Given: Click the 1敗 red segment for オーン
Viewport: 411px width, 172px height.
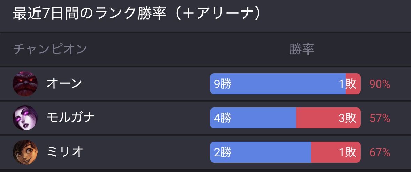Looking at the screenshot, I should pos(353,84).
